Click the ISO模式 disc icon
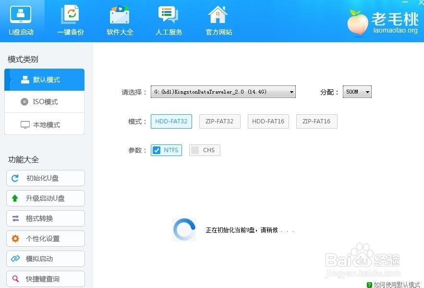The image size is (424, 288). [x=24, y=102]
